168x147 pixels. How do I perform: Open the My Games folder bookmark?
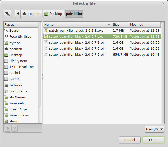click(x=21, y=97)
